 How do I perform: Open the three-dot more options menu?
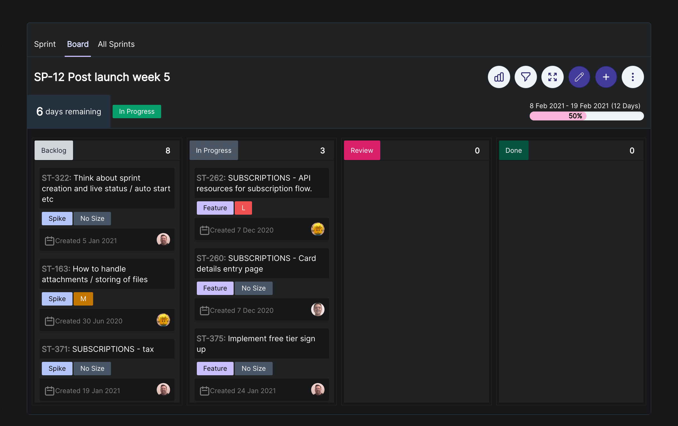tap(632, 77)
